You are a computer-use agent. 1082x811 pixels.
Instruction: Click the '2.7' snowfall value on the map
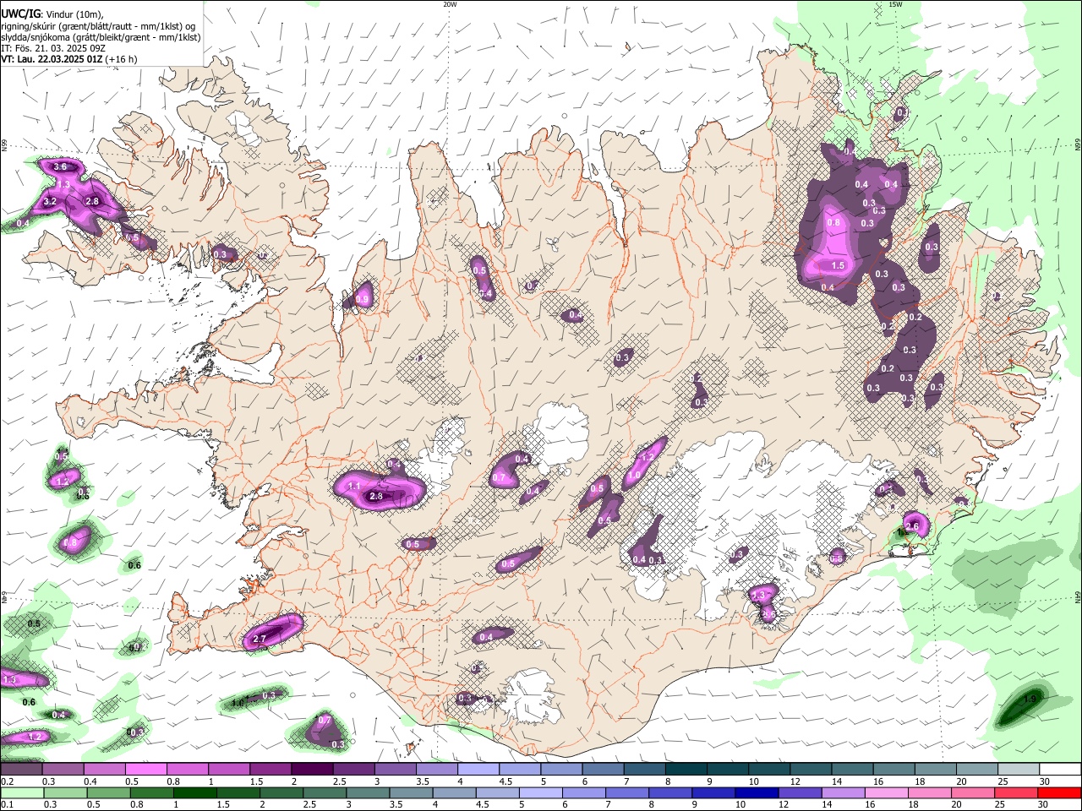coord(260,640)
